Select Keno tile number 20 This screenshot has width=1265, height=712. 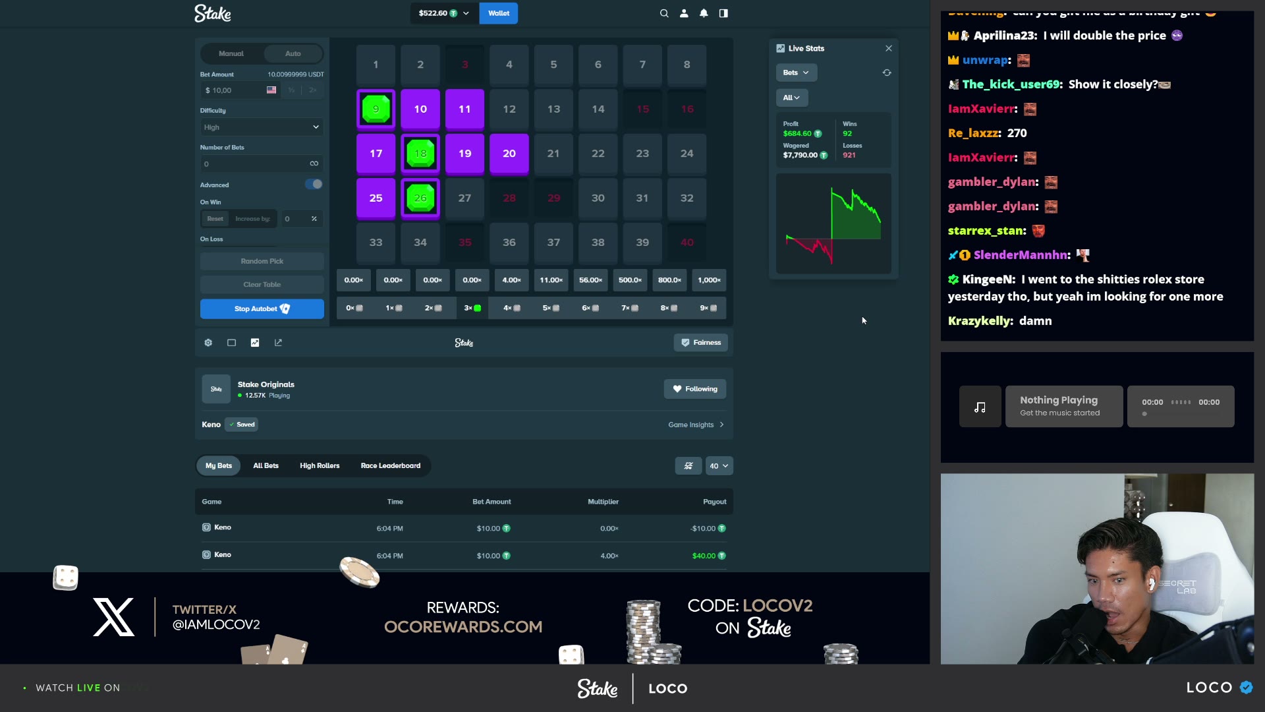pyautogui.click(x=509, y=154)
